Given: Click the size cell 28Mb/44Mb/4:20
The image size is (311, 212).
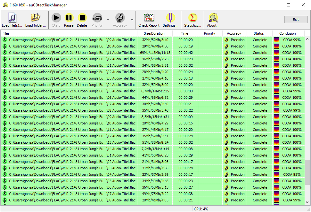Looking at the screenshot, I should (155, 72).
